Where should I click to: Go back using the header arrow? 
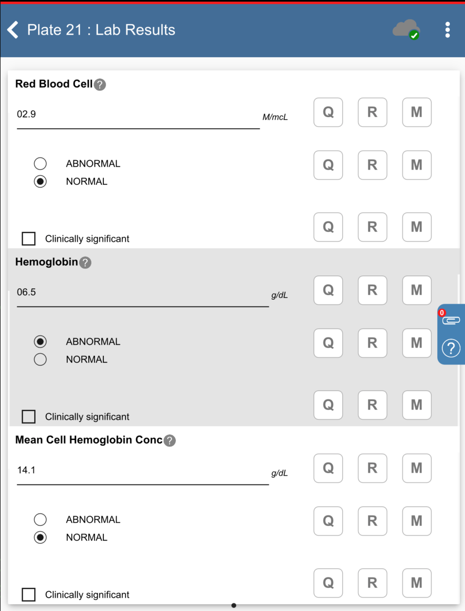[13, 30]
